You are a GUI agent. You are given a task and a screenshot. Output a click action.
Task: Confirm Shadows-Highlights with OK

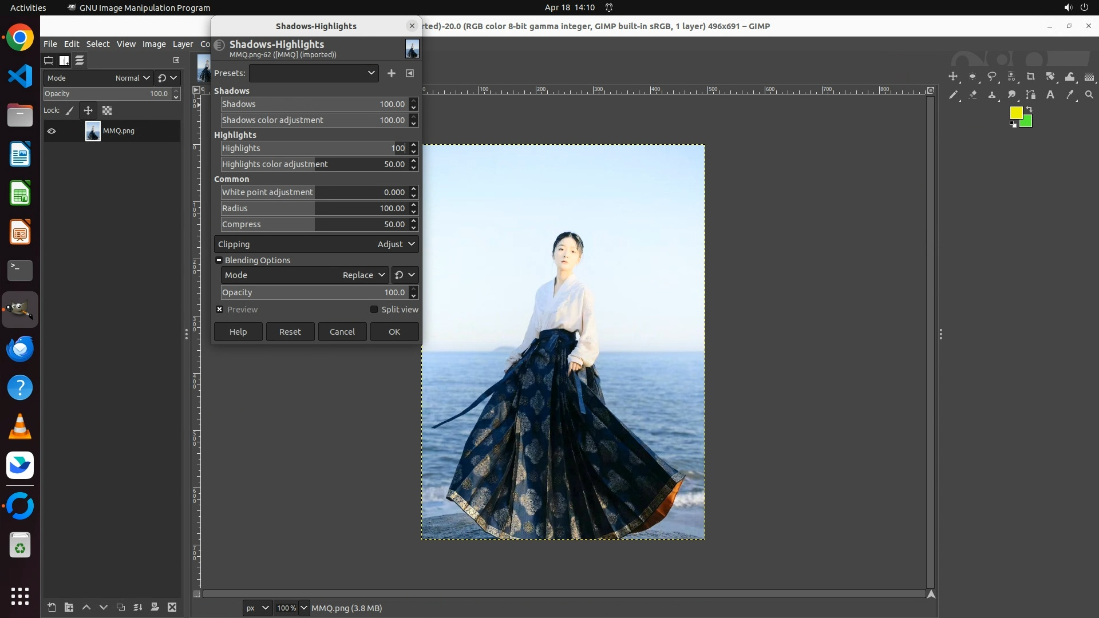point(394,332)
